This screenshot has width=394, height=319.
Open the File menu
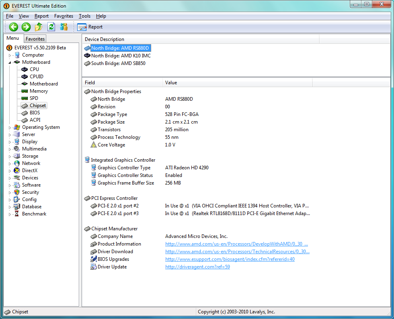point(10,16)
